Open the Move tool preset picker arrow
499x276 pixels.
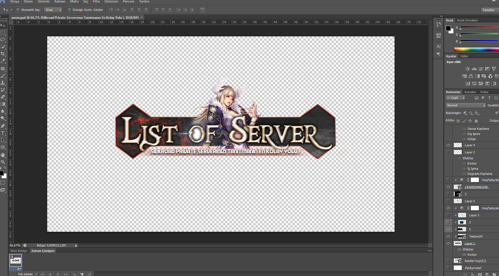pos(11,10)
